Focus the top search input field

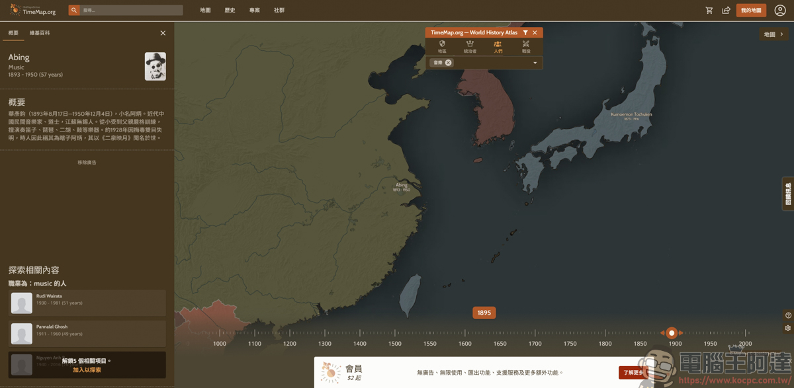[x=132, y=11]
